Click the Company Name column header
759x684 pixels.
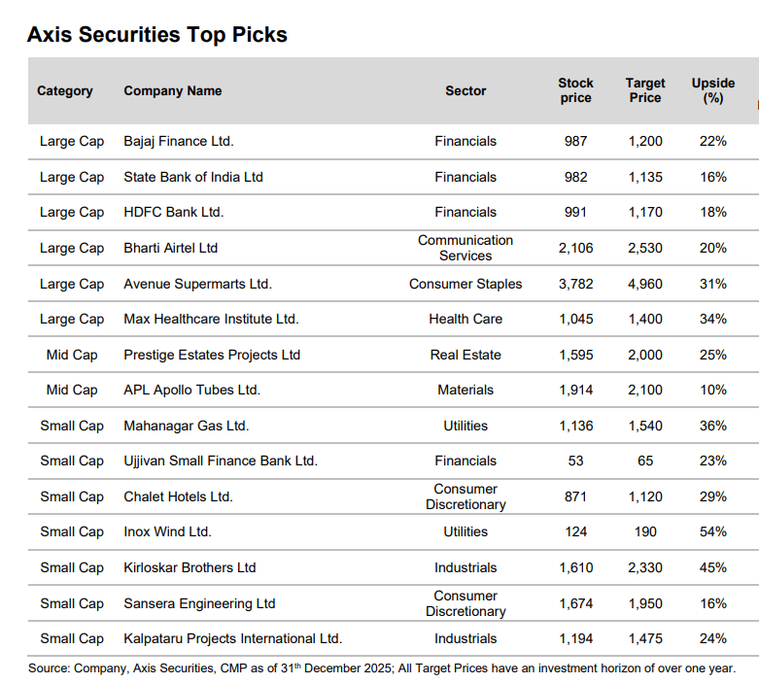173,91
